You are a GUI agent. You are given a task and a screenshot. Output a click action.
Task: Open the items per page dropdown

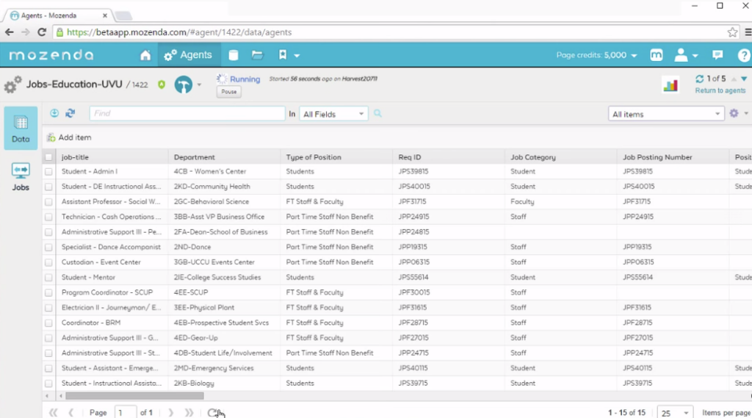point(676,413)
